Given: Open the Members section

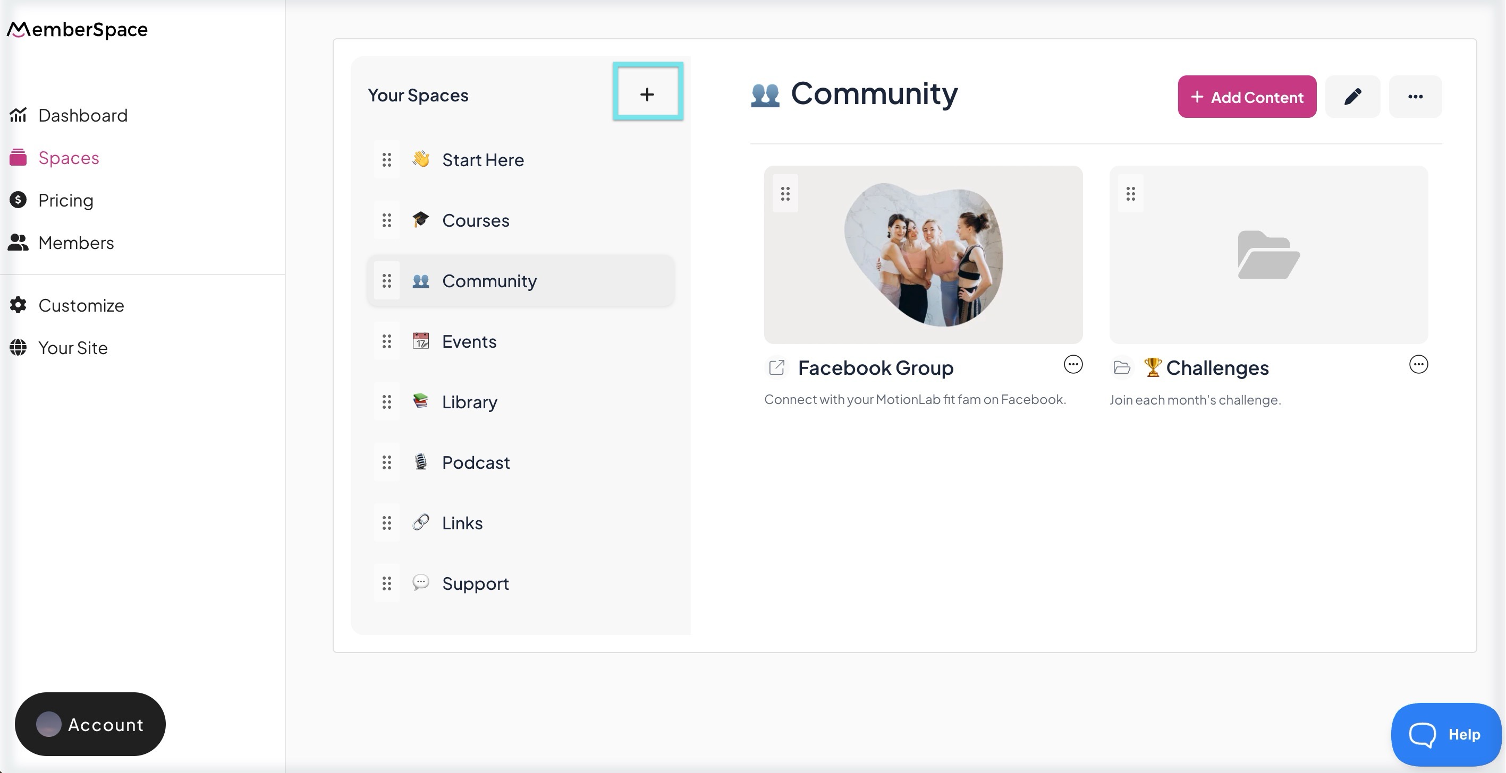Looking at the screenshot, I should (x=76, y=243).
